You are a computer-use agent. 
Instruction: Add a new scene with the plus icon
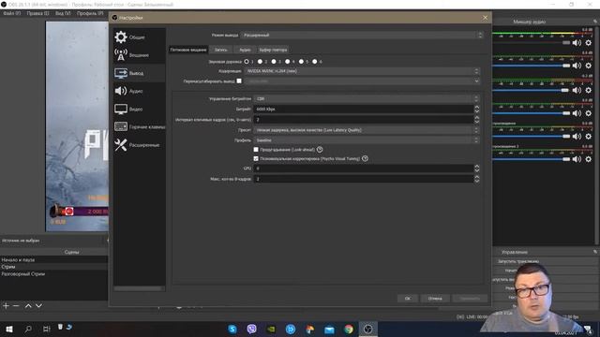6,306
